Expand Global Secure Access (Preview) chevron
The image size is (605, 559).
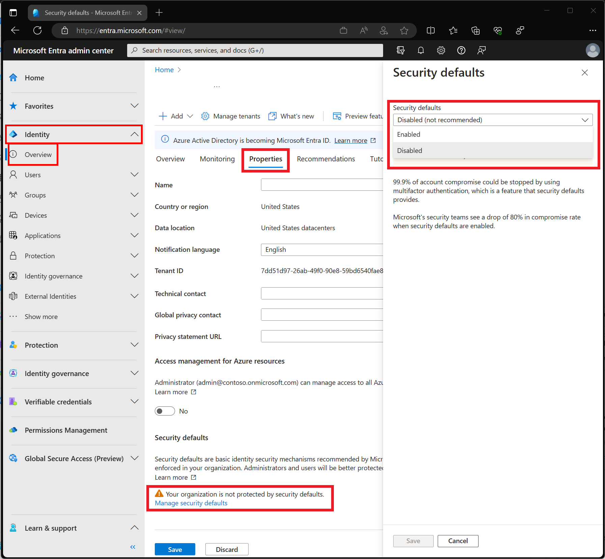pyautogui.click(x=135, y=458)
